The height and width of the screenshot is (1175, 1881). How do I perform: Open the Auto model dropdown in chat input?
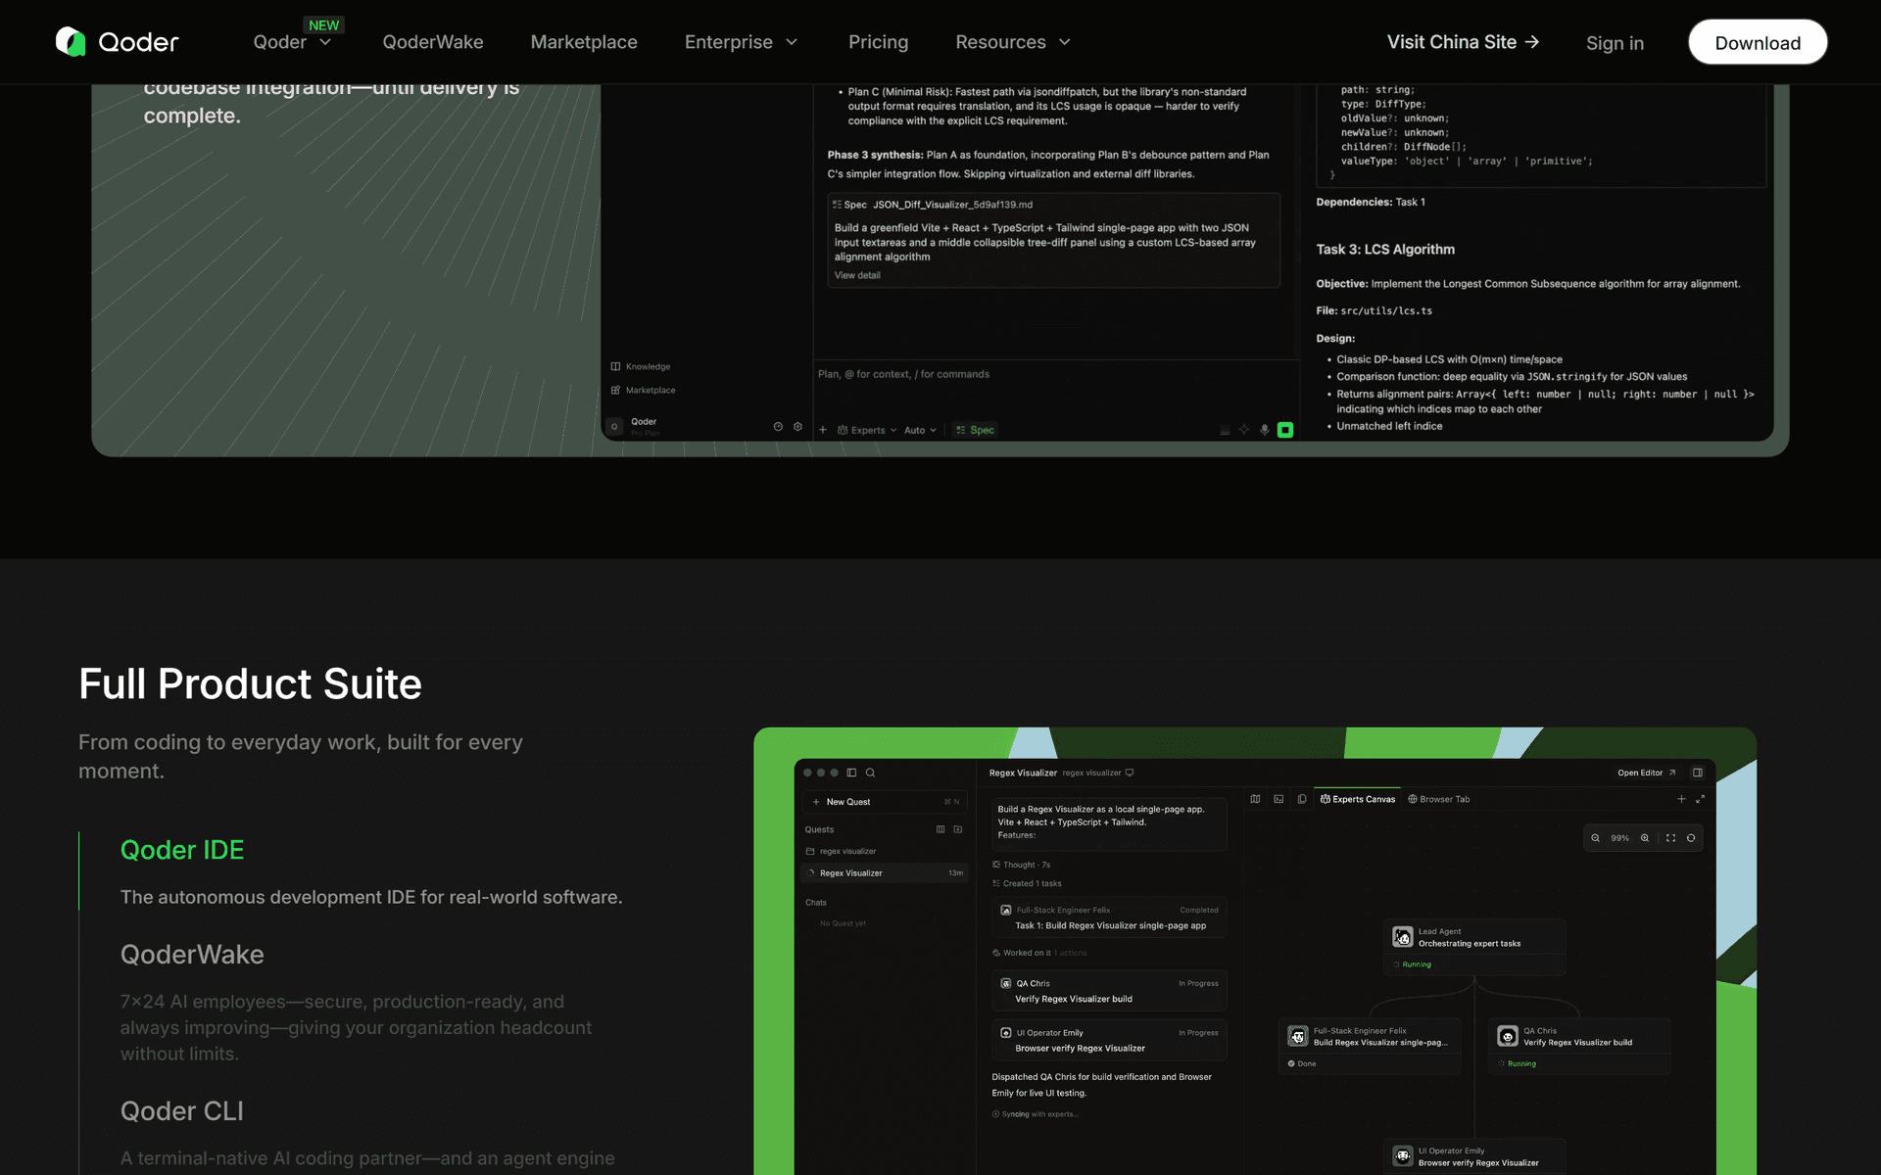click(x=920, y=430)
